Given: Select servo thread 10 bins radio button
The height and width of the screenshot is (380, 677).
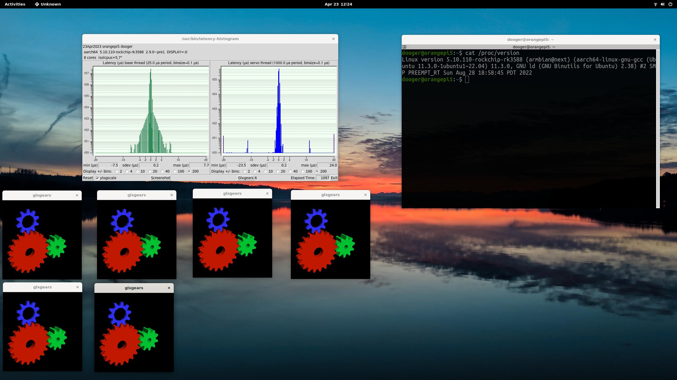Looking at the screenshot, I should pos(265,171).
